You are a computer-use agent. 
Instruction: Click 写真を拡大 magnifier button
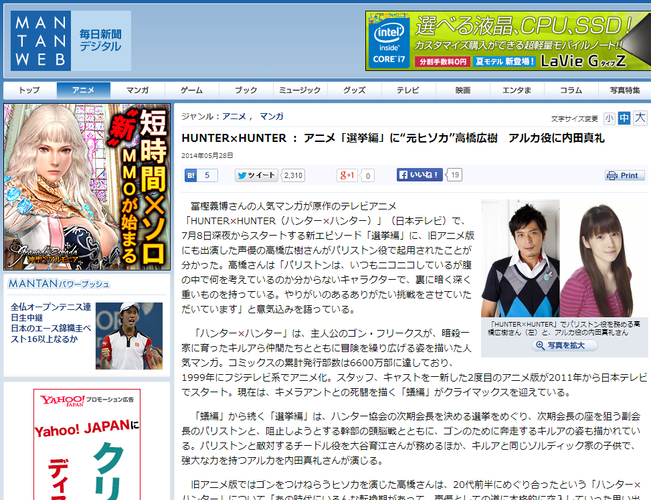pyautogui.click(x=565, y=345)
